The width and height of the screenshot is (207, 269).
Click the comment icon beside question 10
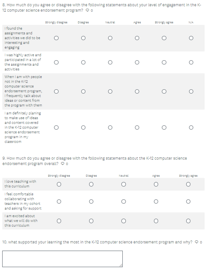pos(196,242)
